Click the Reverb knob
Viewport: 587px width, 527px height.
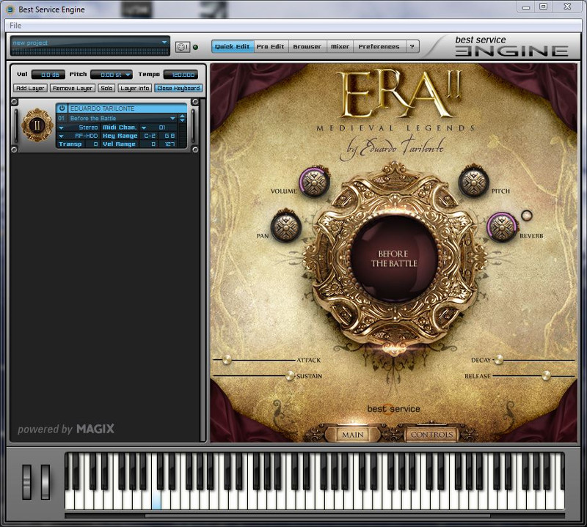coord(502,227)
